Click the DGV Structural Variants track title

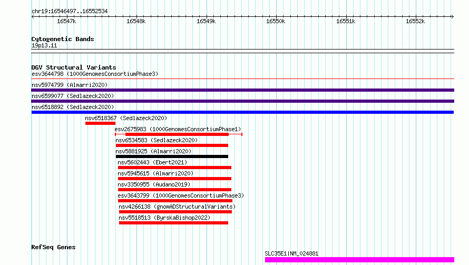74,67
